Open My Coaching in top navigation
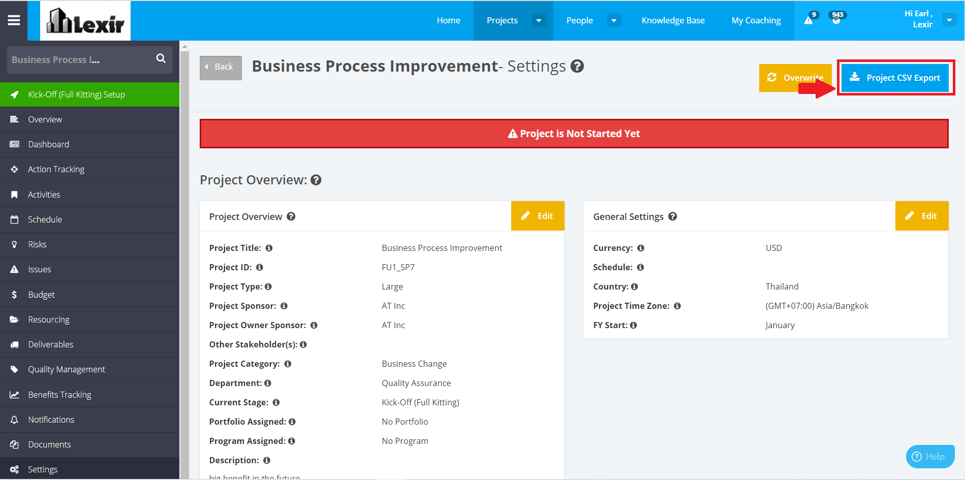This screenshot has height=480, width=965. [756, 20]
